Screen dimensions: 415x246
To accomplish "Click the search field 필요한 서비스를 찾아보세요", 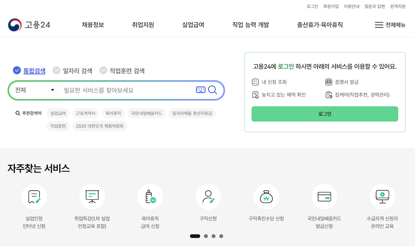I will point(127,90).
